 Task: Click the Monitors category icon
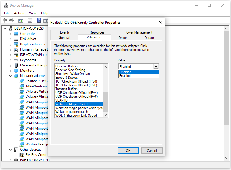[16, 71]
